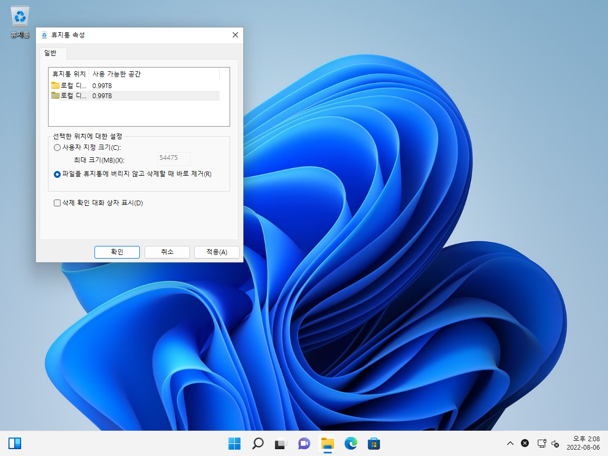Click the 사용 가능한 공간 column header

pyautogui.click(x=154, y=74)
